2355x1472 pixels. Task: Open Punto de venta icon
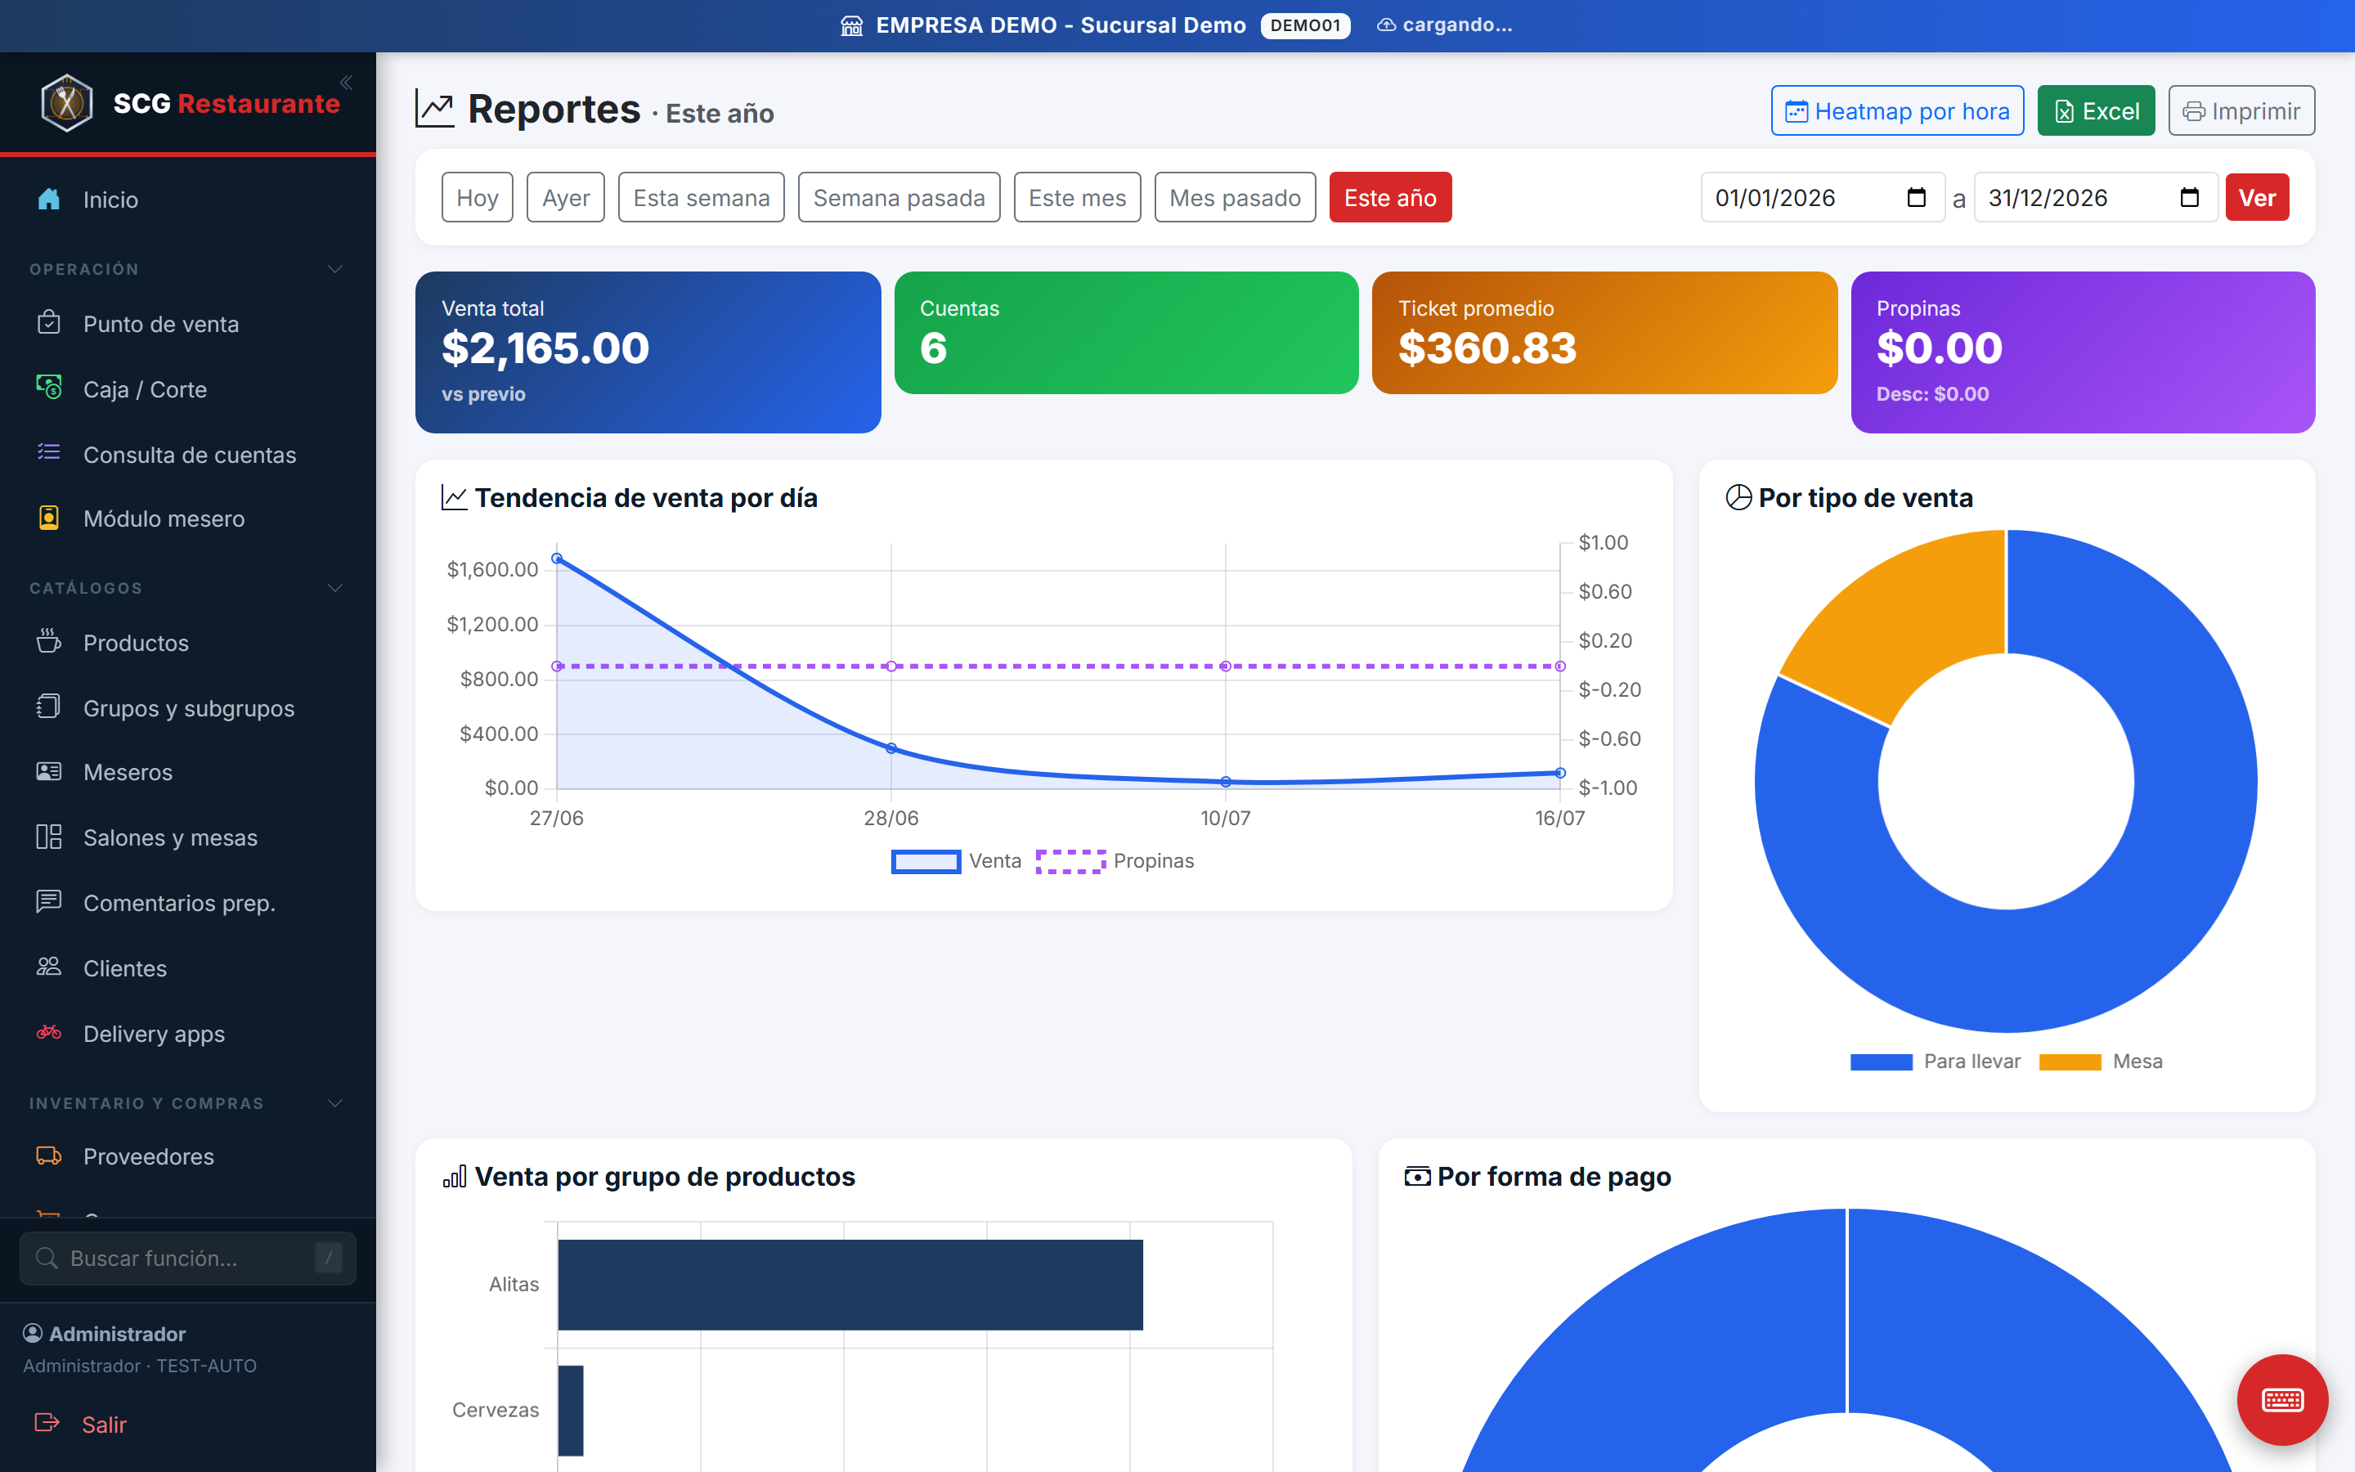coord(49,323)
